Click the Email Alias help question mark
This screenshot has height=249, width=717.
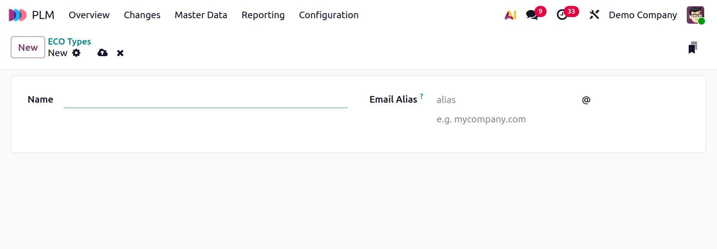[x=421, y=96]
